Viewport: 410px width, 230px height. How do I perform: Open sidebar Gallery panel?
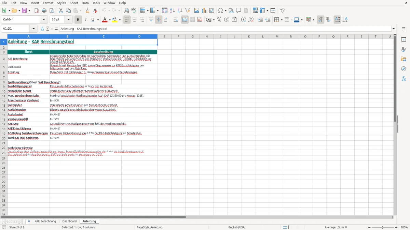tap(404, 59)
